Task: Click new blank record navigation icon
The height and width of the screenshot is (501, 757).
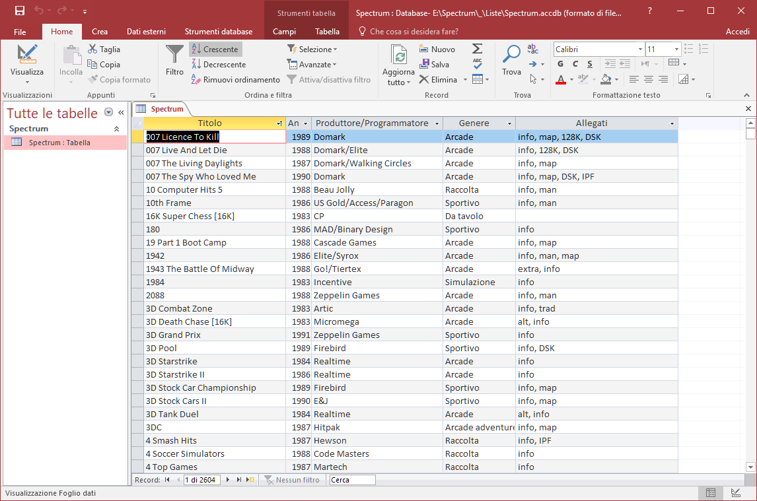Action: pos(250,480)
